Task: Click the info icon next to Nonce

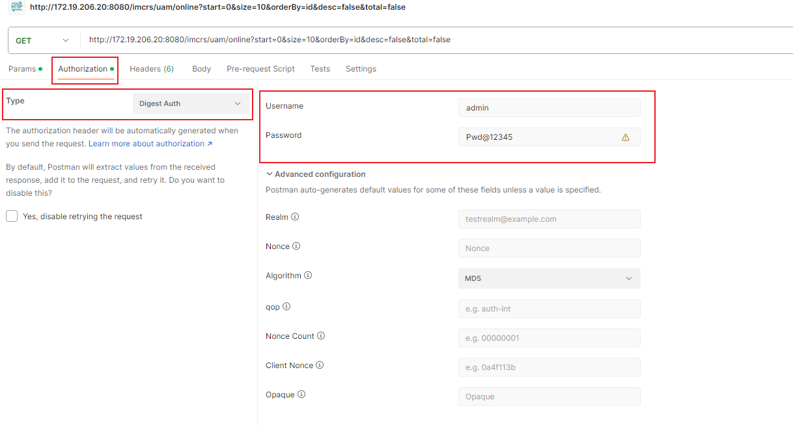Action: (x=296, y=246)
